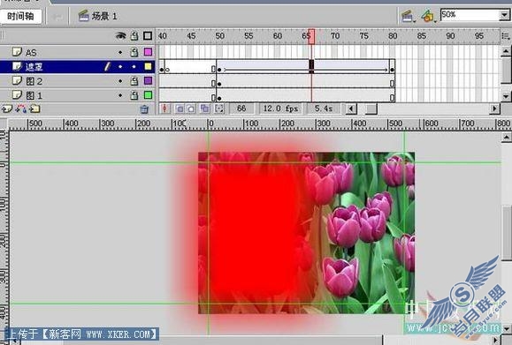Screen dimensions: 512x345
Task: Toggle the outline square in the layer header
Action: pos(148,35)
